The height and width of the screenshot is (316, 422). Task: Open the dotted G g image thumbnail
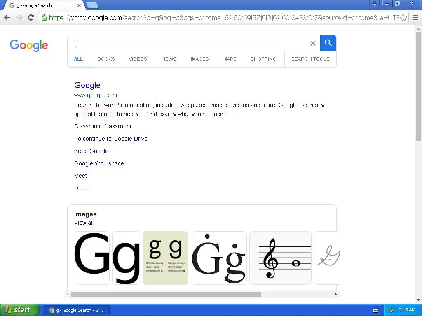pyautogui.click(x=219, y=258)
